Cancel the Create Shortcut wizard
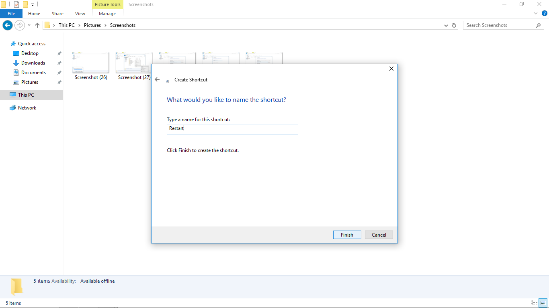Image resolution: width=549 pixels, height=308 pixels. (379, 235)
